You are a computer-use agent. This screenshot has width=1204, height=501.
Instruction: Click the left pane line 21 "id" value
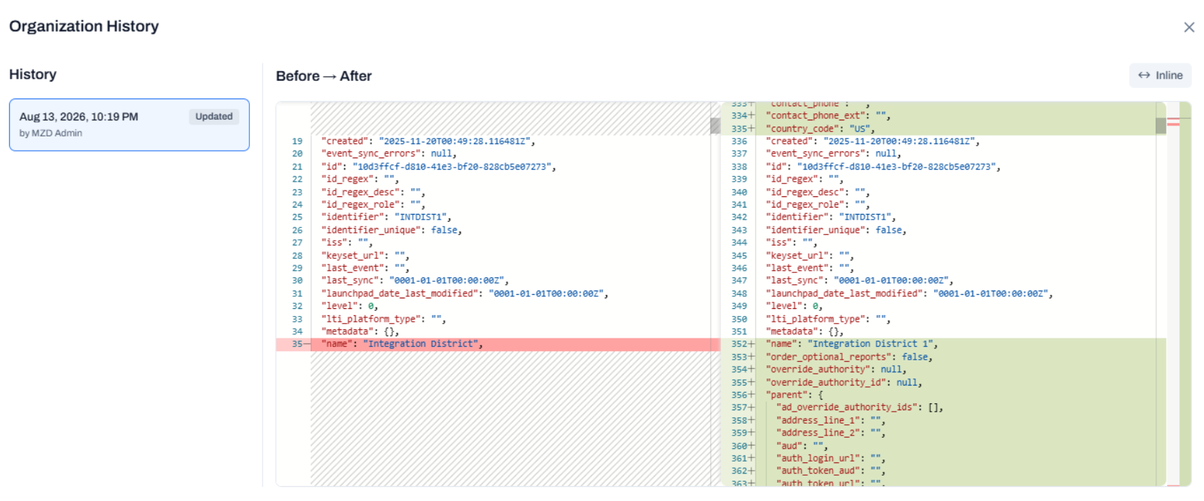(451, 167)
